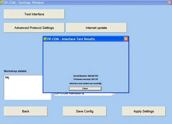Viewport: 172px width, 124px height.
Task: Click the Workshop details: label
Action: click(15, 71)
